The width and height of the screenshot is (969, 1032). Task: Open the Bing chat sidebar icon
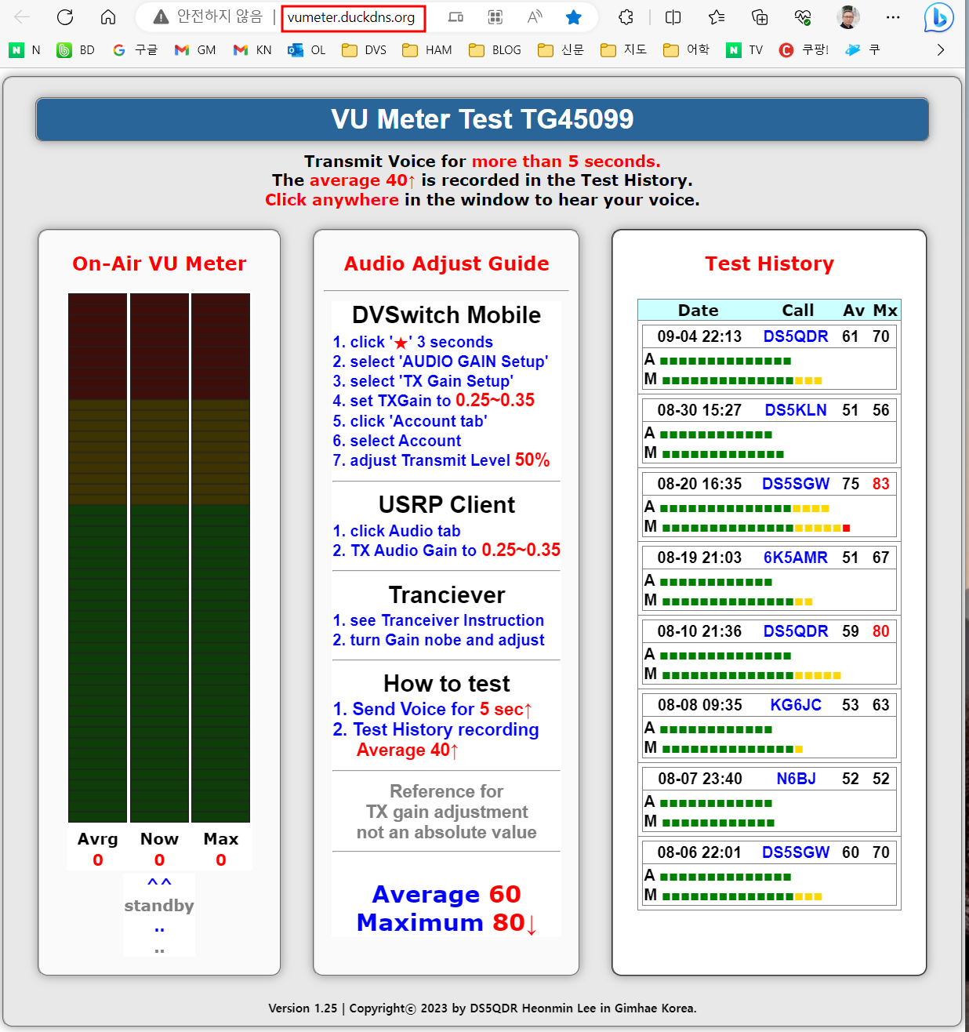[x=938, y=17]
